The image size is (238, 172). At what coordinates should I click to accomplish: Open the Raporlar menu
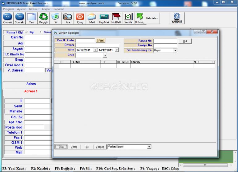[x=59, y=9]
